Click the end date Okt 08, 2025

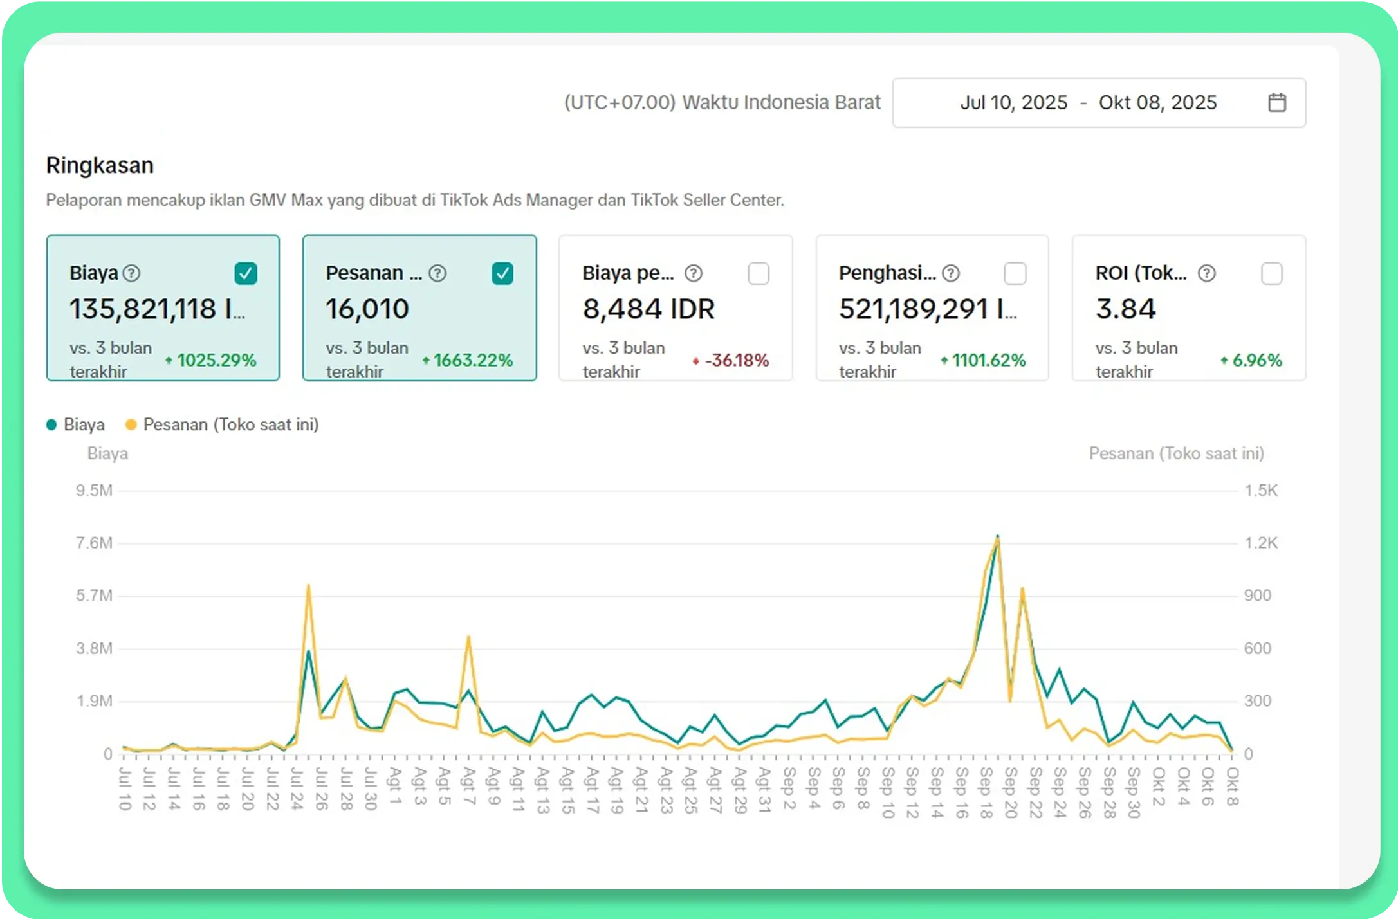pos(1157,103)
